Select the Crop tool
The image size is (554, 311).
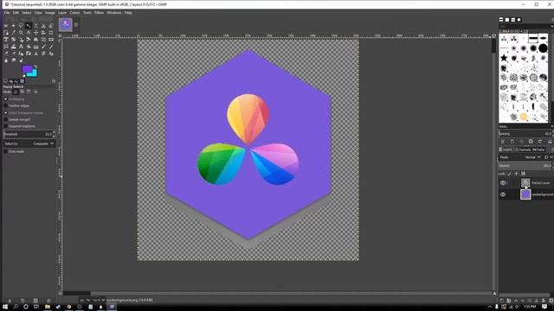pos(51,33)
